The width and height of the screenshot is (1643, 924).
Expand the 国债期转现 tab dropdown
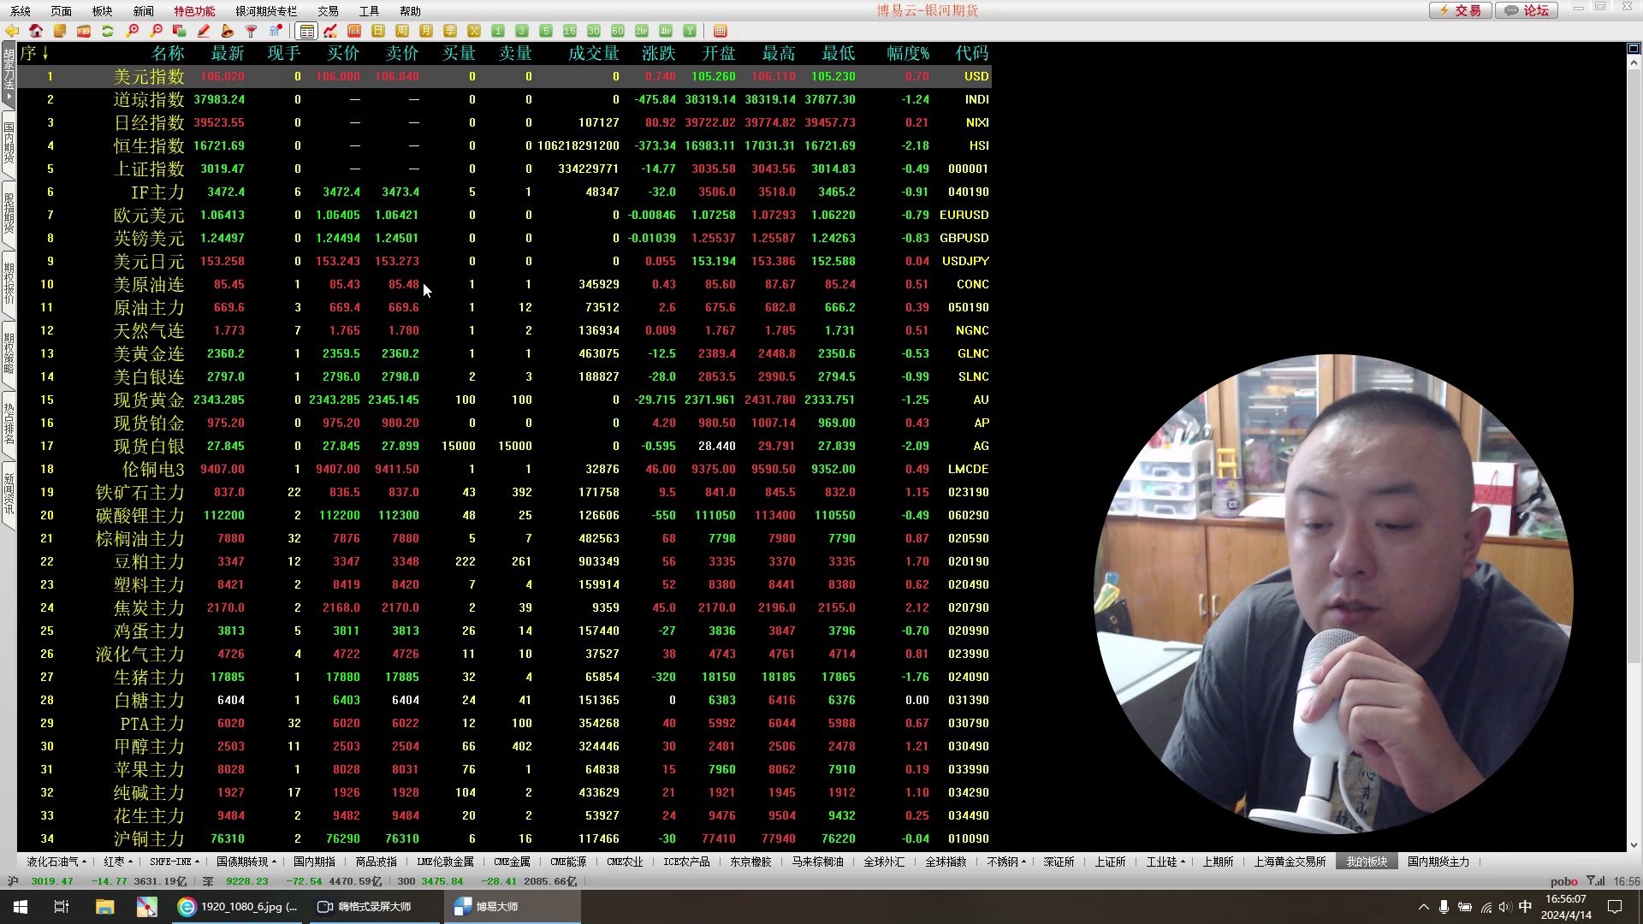coord(274,862)
